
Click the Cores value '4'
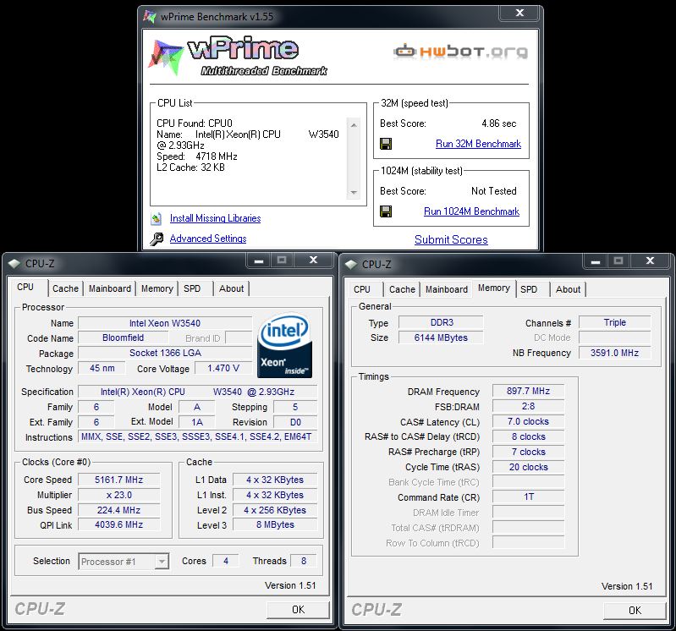click(x=226, y=561)
